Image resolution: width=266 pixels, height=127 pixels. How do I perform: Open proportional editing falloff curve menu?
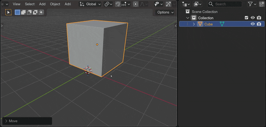tap(144, 4)
